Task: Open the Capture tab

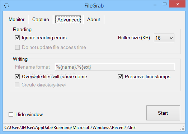Action: [x=41, y=19]
